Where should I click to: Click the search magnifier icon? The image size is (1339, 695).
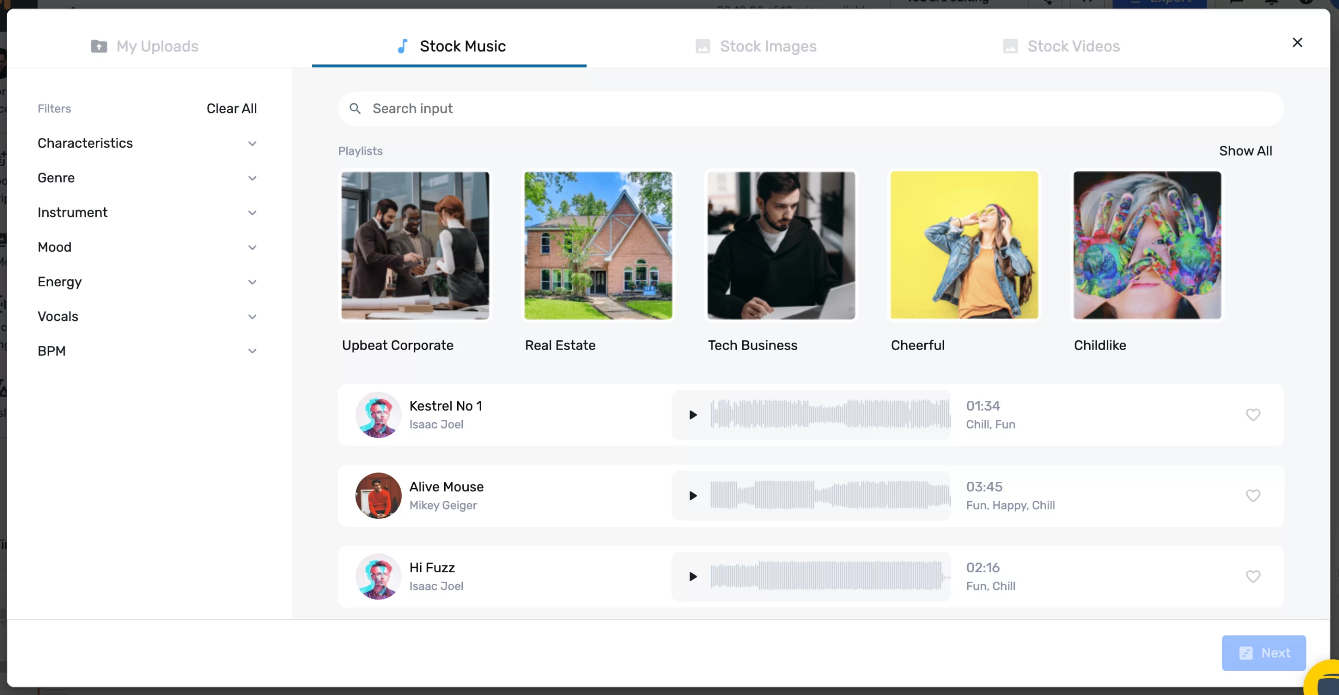point(355,109)
